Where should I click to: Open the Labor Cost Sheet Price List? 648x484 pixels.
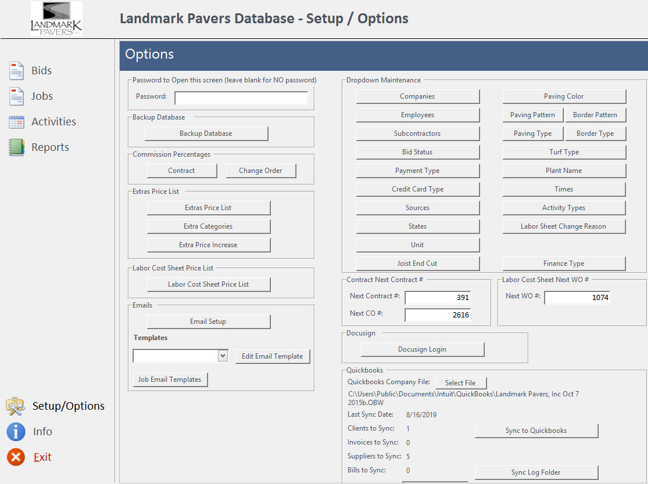209,284
